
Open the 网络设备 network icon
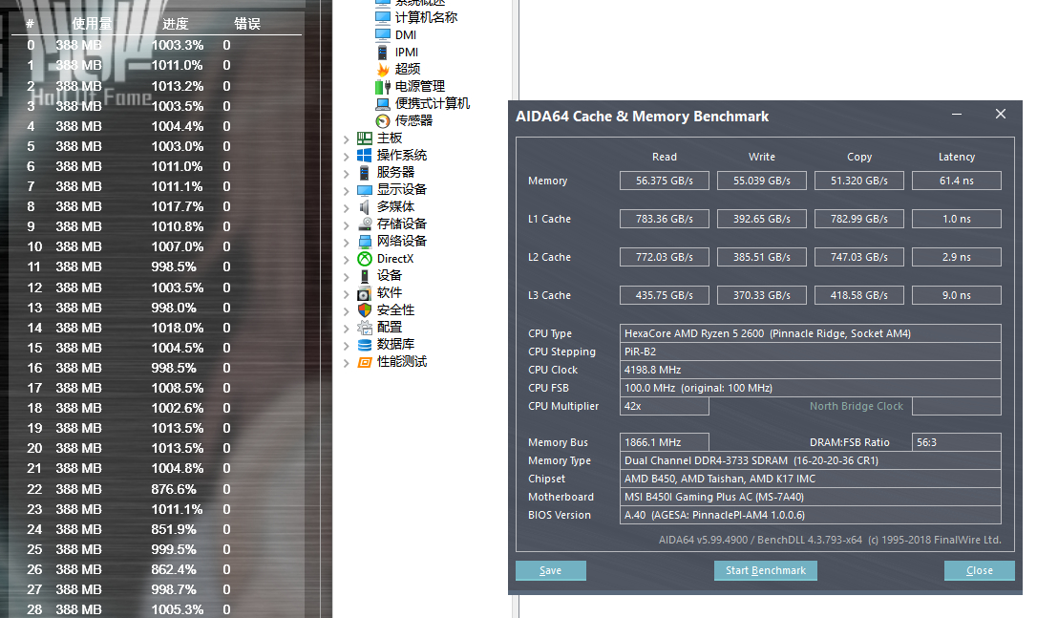365,241
